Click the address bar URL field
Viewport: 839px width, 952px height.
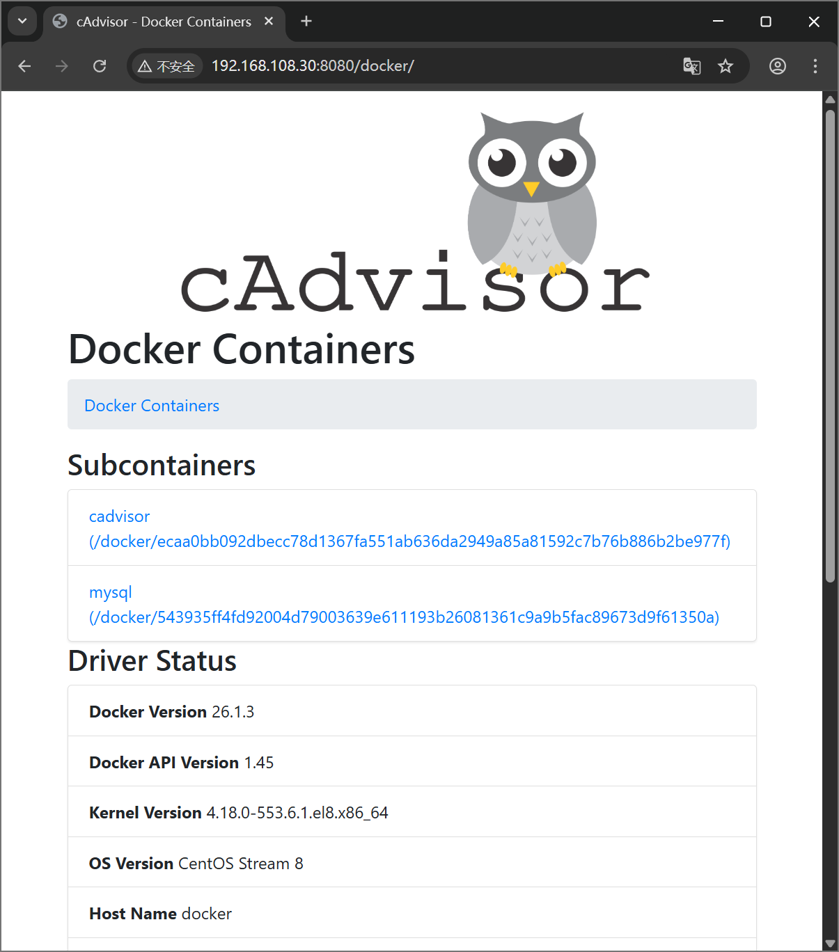[x=439, y=66]
